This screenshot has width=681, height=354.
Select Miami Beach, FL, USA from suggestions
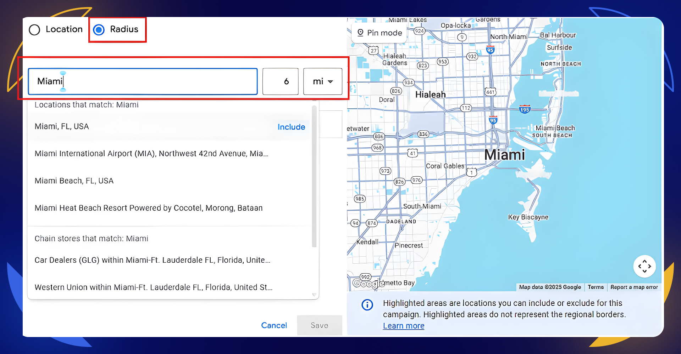(74, 181)
